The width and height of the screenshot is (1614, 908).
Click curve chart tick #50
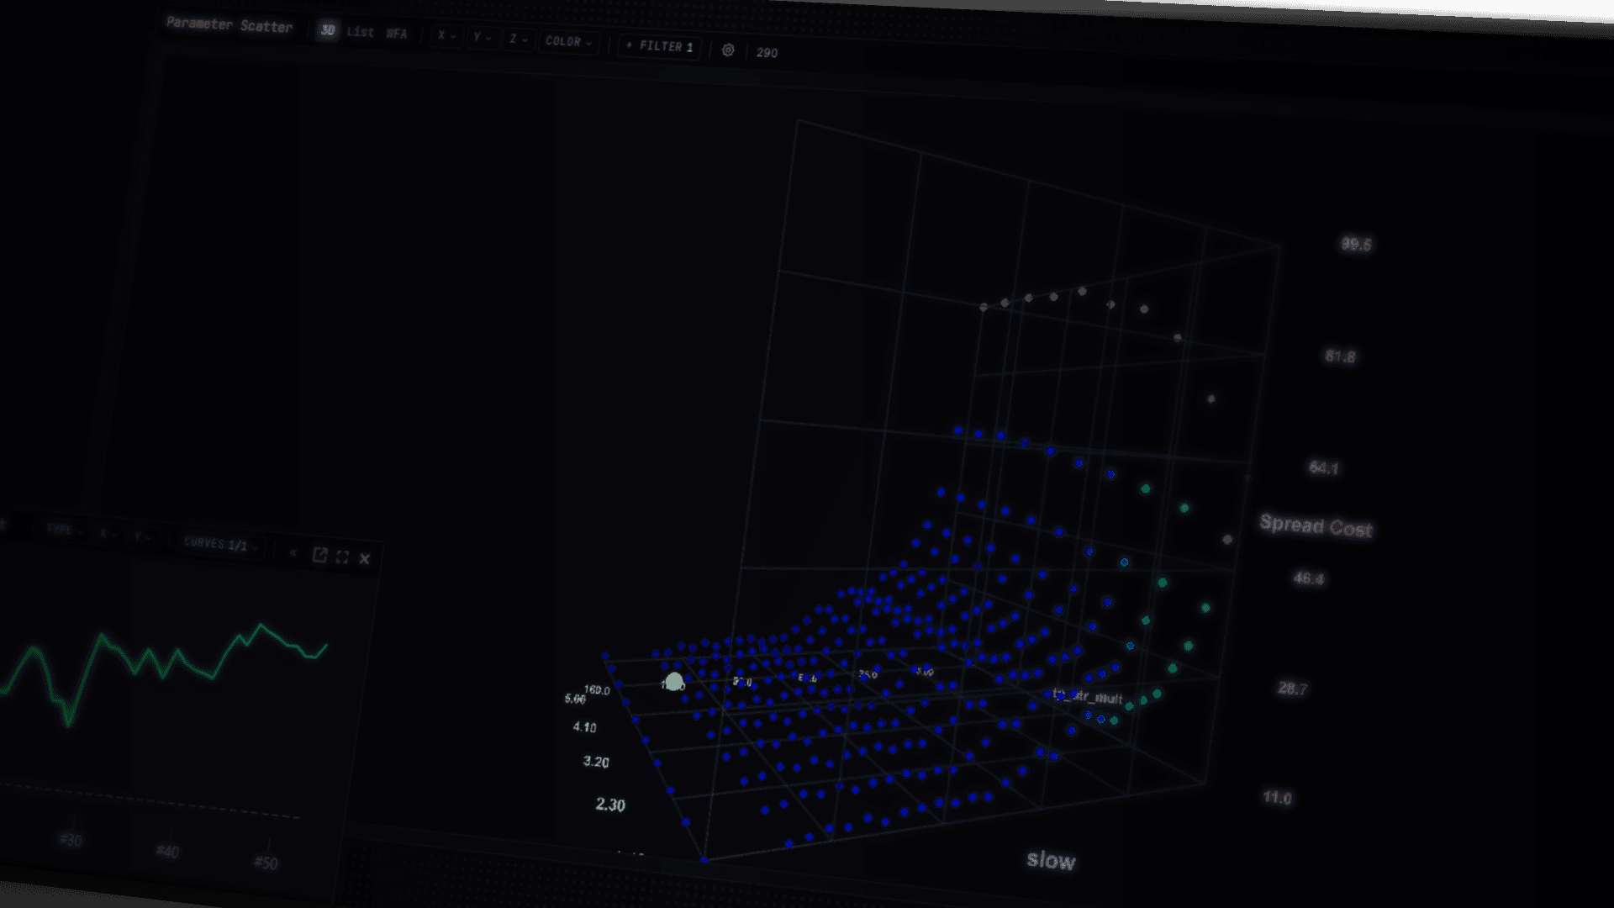point(266,863)
